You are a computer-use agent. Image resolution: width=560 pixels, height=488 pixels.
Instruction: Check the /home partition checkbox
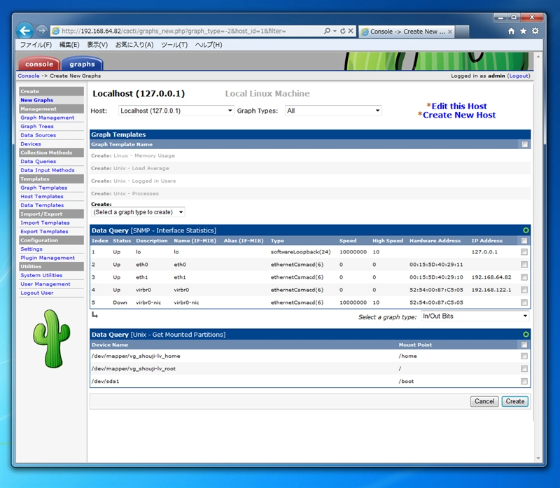coord(524,356)
